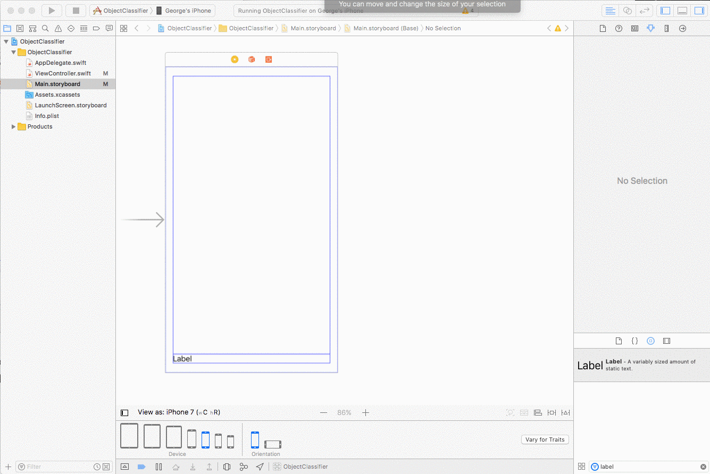Click ObjectClassifier project in the jump bar
This screenshot has width=710, height=474.
pos(185,28)
